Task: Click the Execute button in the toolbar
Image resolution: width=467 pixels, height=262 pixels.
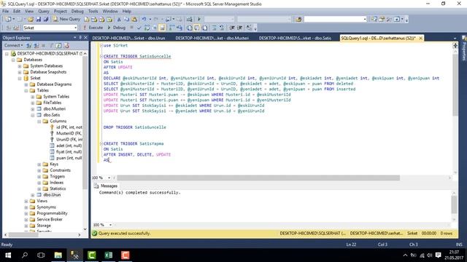Action: pos(93,28)
